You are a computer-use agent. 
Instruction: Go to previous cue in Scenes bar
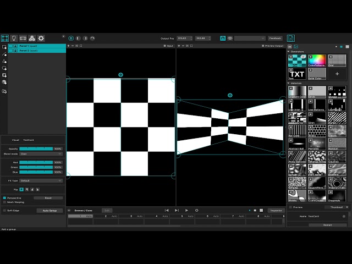[167, 210]
